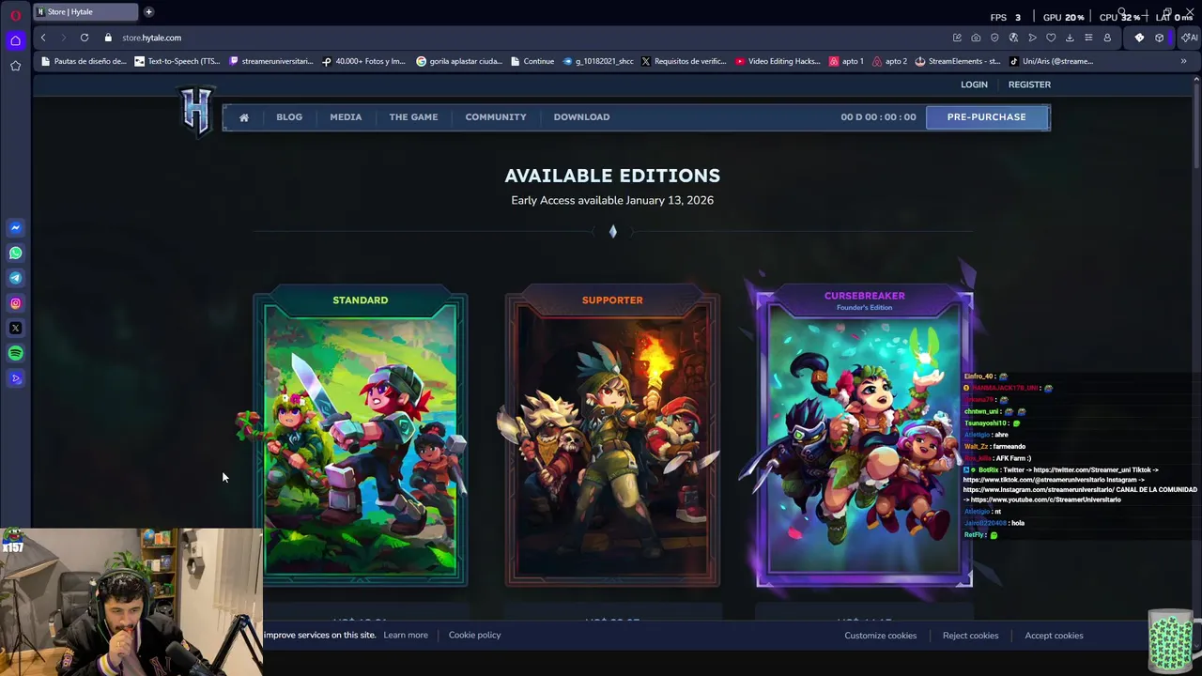Select the STANDARD edition card
The image size is (1202, 676).
[360, 437]
